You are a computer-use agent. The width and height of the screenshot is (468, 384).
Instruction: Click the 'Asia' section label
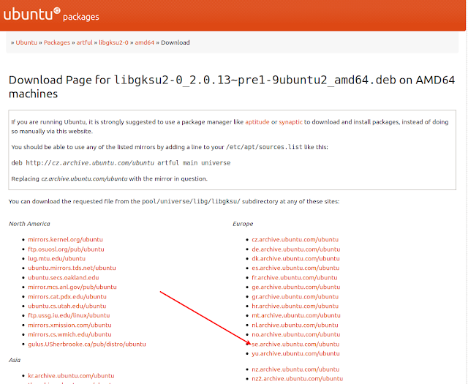click(x=15, y=360)
